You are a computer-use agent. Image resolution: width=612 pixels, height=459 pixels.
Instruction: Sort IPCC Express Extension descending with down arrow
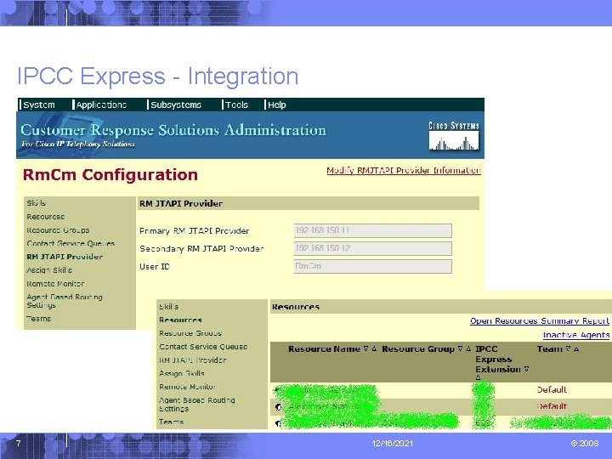[526, 369]
